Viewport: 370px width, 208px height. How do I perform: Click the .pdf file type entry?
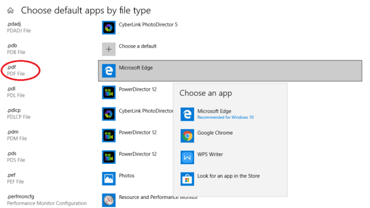point(16,70)
